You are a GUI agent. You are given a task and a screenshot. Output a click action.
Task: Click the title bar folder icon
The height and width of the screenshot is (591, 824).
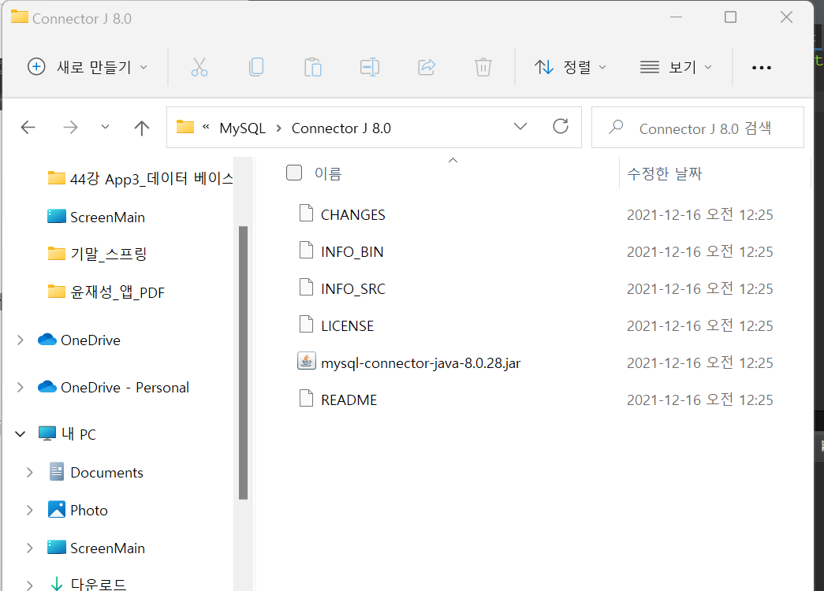coord(20,17)
